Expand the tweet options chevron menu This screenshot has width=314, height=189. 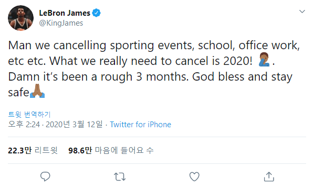(302, 12)
